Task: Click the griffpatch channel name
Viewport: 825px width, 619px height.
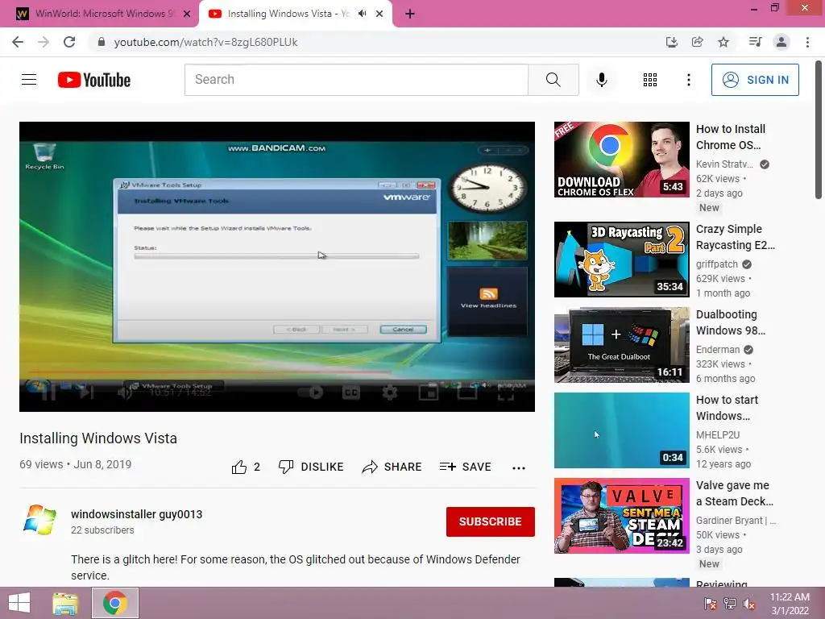Action: [x=716, y=264]
